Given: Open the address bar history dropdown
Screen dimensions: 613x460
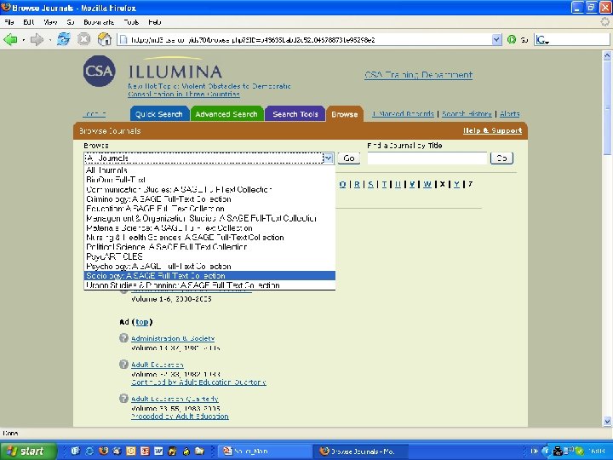Looking at the screenshot, I should [x=496, y=39].
